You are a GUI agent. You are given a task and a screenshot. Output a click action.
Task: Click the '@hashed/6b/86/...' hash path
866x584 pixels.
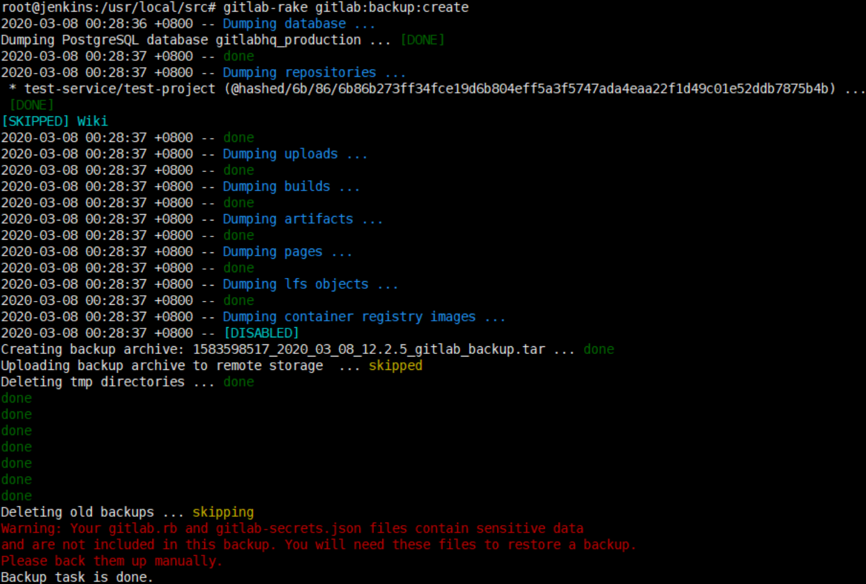529,89
